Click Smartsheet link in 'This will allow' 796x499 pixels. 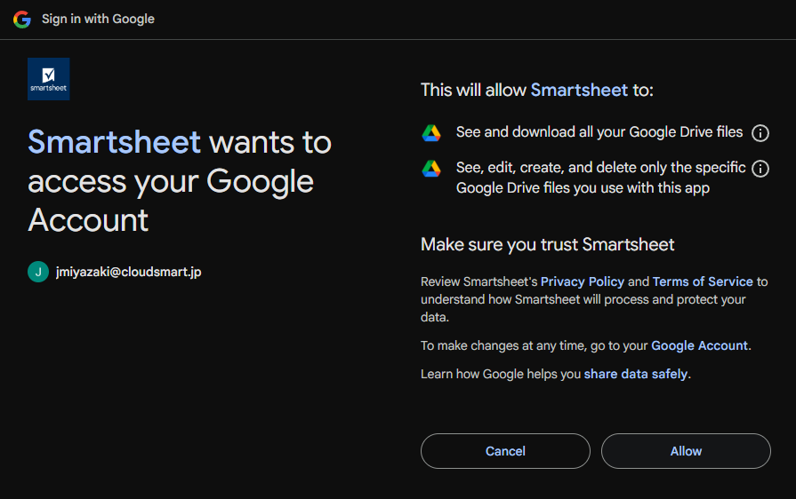579,91
